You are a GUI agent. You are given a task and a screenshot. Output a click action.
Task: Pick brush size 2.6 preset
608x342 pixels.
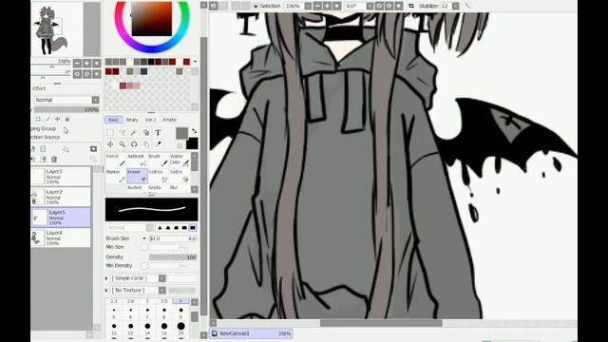[x=131, y=301]
